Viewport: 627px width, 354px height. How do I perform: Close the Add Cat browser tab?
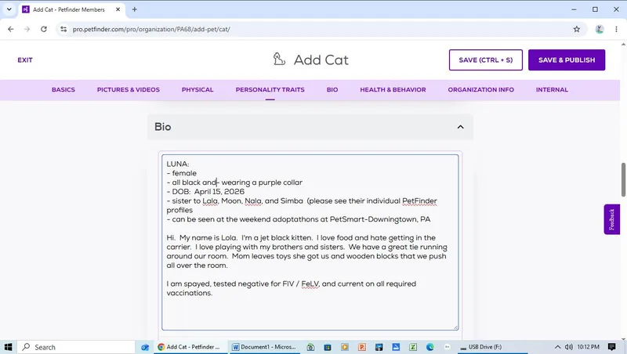coord(118,9)
